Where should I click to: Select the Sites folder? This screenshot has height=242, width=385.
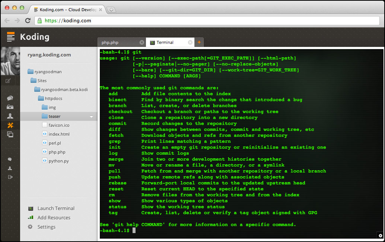[x=39, y=81]
